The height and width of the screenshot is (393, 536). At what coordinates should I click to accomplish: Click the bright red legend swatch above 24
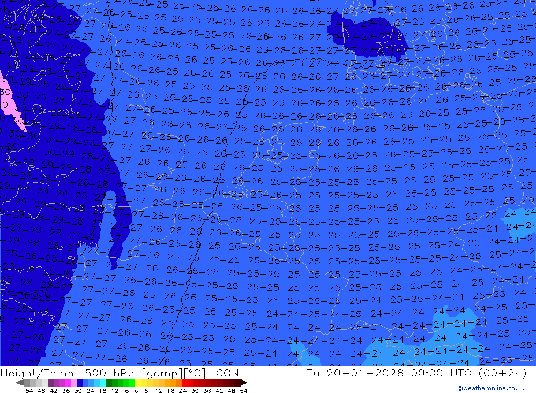[x=185, y=382]
